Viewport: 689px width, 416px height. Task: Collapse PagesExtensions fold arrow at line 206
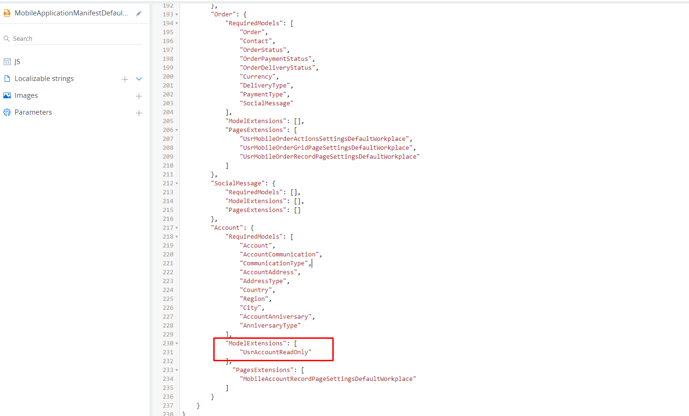177,130
